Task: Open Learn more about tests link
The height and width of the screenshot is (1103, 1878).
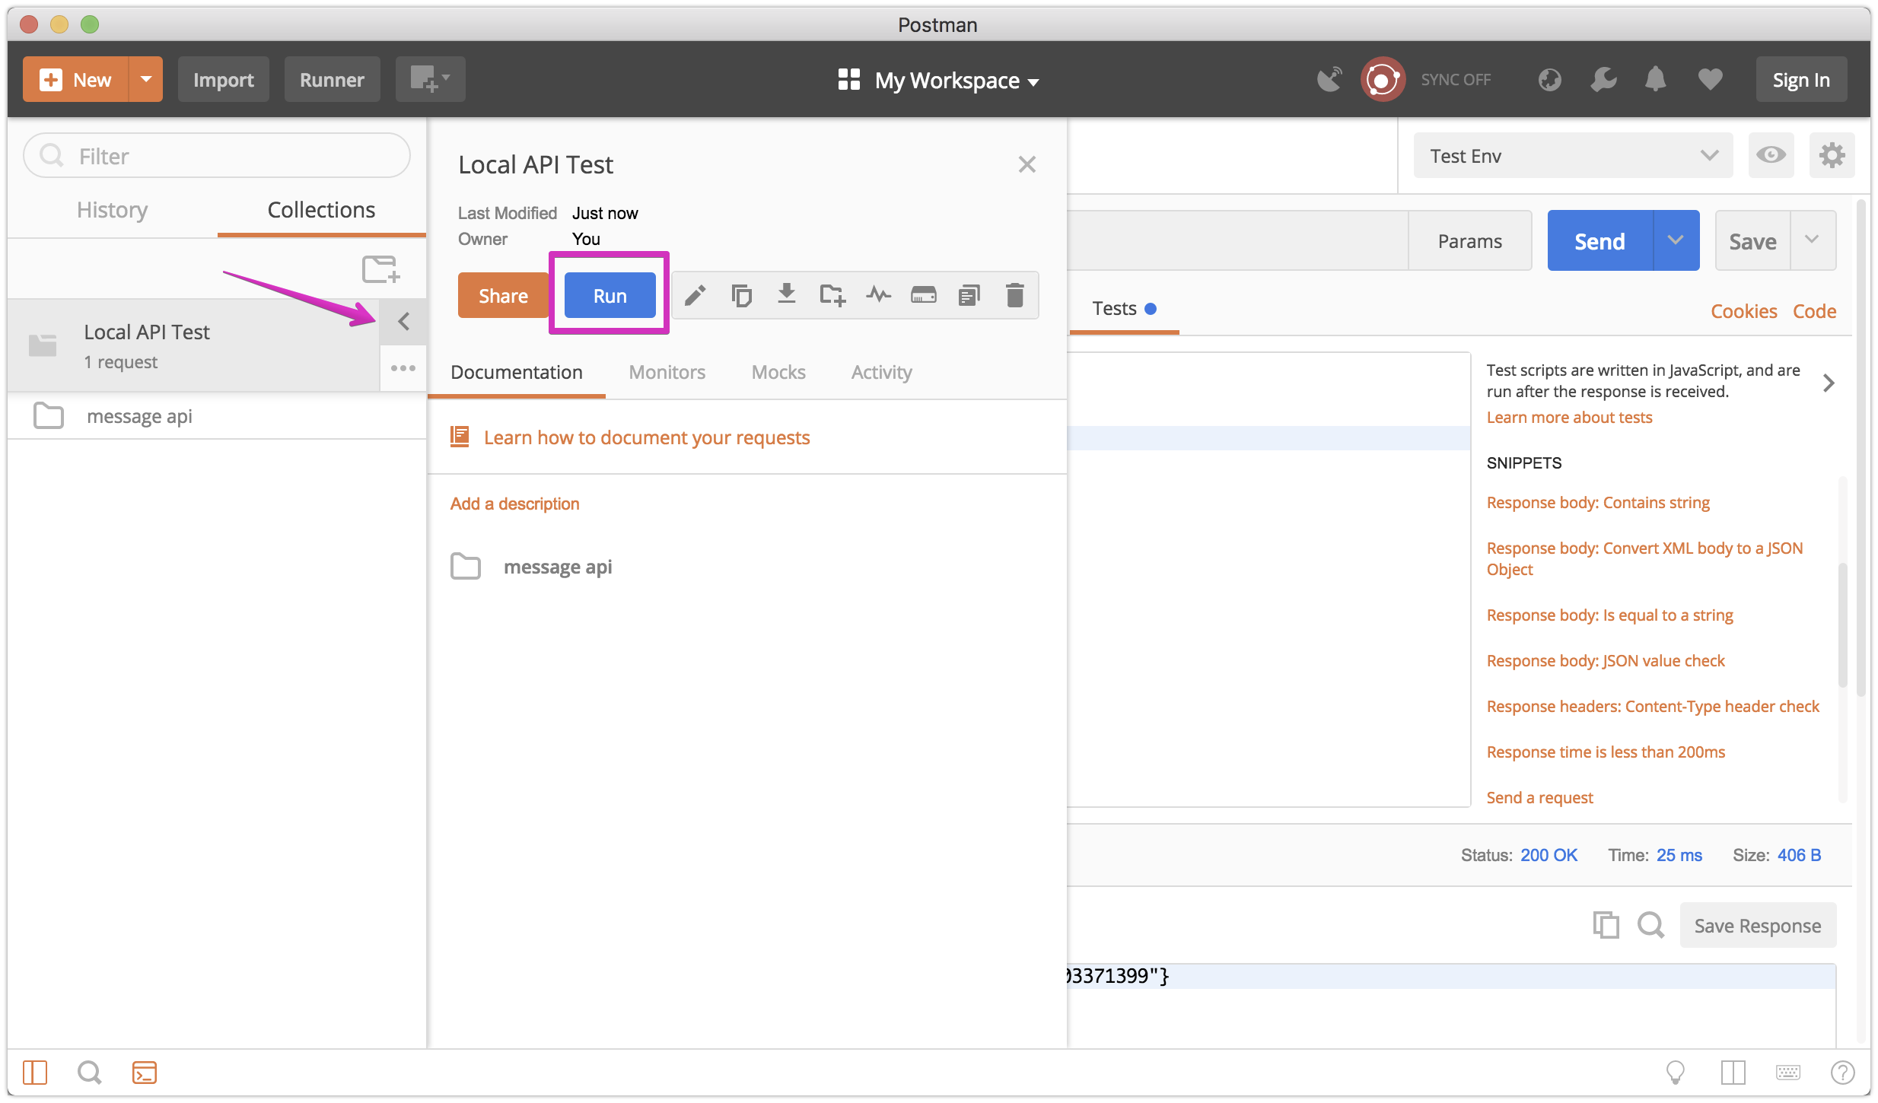Action: [x=1569, y=417]
